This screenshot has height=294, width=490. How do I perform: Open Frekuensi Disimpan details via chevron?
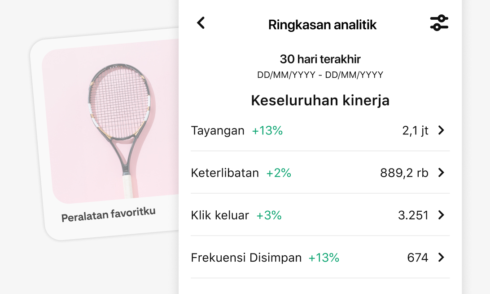point(441,257)
